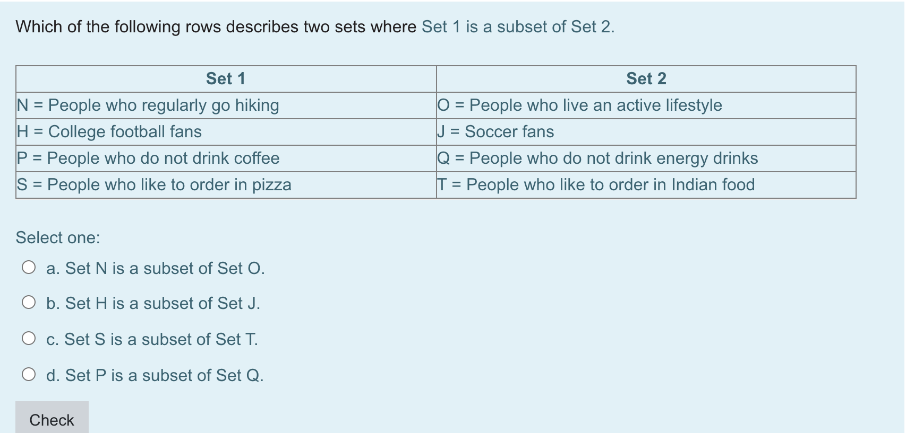The height and width of the screenshot is (433, 906).
Task: Select radio option c. Set S subset of Set T
Action: click(x=28, y=339)
